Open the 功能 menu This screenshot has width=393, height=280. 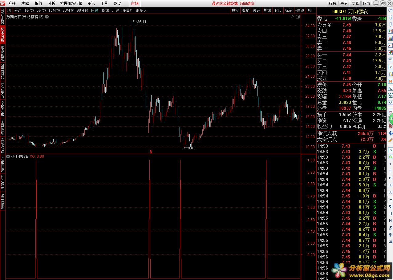click(x=25, y=3)
